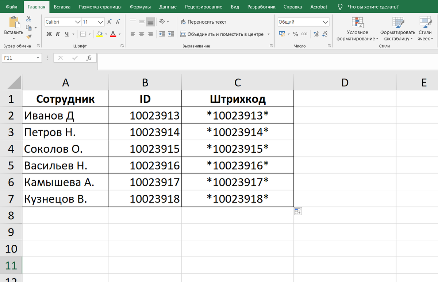Select column header C
Image resolution: width=438 pixels, height=282 pixels.
(238, 83)
